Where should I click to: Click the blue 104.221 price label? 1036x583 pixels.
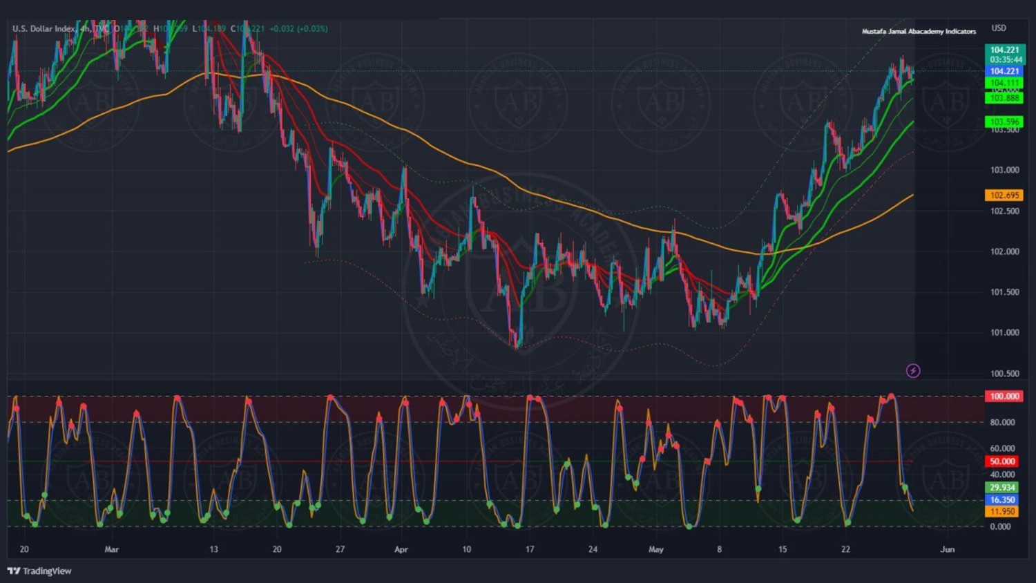pyautogui.click(x=1004, y=71)
